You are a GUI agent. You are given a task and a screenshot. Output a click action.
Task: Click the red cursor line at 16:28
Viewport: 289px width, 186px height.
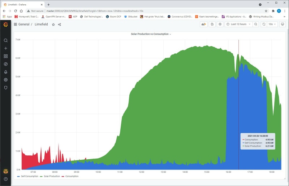point(238,105)
